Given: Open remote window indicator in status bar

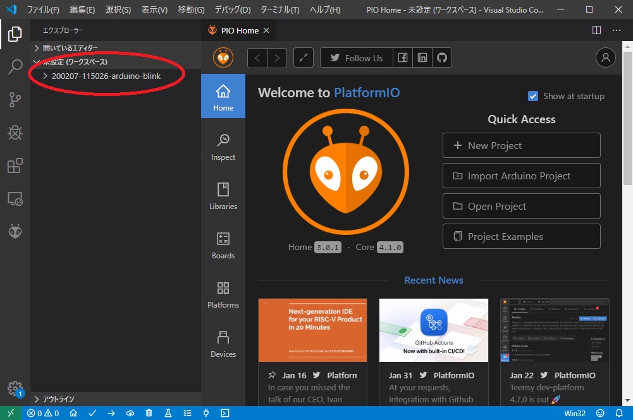Looking at the screenshot, I should [11, 413].
